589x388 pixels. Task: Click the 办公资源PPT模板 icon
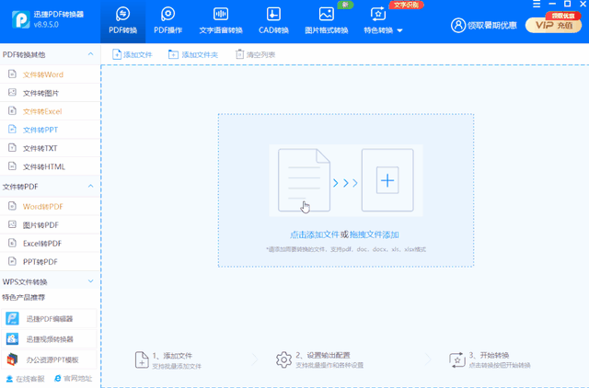(12, 359)
